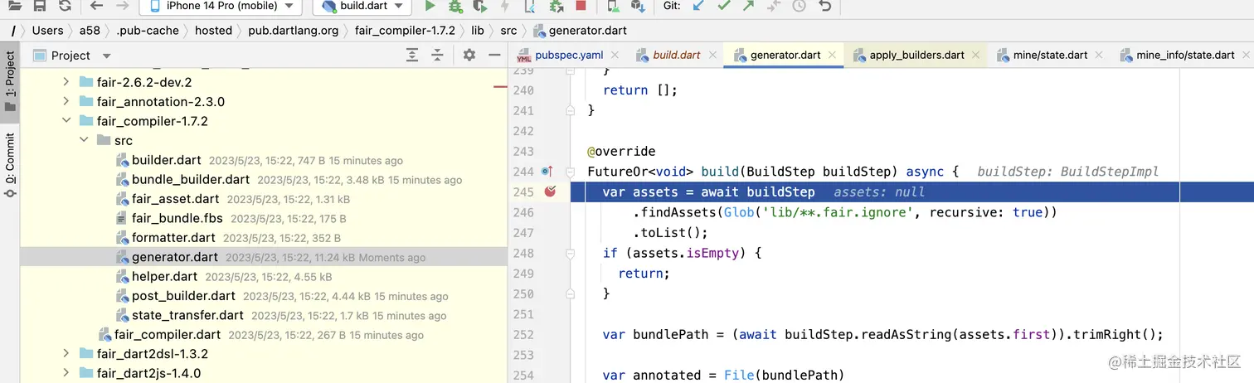This screenshot has width=1254, height=383.
Task: Expand the fair_dart2js-1.4.0 folder
Action: 67,373
